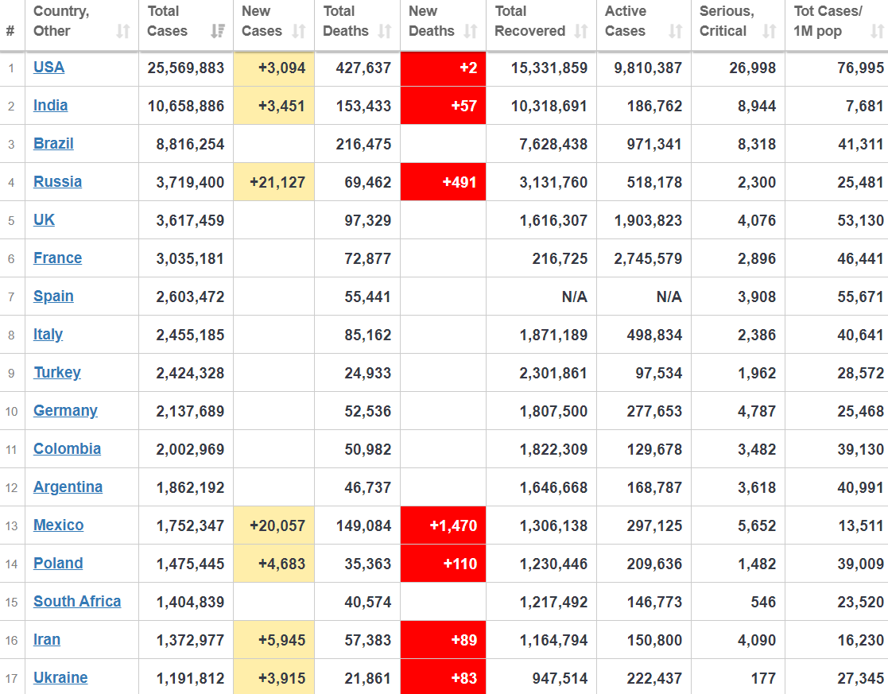Open the Spain country link
The height and width of the screenshot is (694, 888).
point(53,297)
